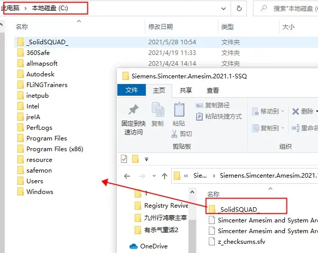Viewport: 318px width, 253px height.
Task: Expand breadcrumb chevron after This PC
Action: [x=25, y=8]
